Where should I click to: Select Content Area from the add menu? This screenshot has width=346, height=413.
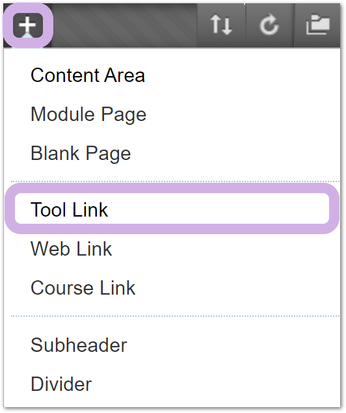(x=88, y=75)
